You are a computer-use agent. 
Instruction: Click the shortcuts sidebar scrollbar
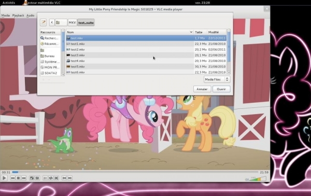tap(63, 41)
